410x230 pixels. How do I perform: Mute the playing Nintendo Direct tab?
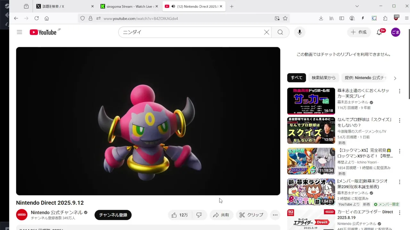pyautogui.click(x=173, y=6)
